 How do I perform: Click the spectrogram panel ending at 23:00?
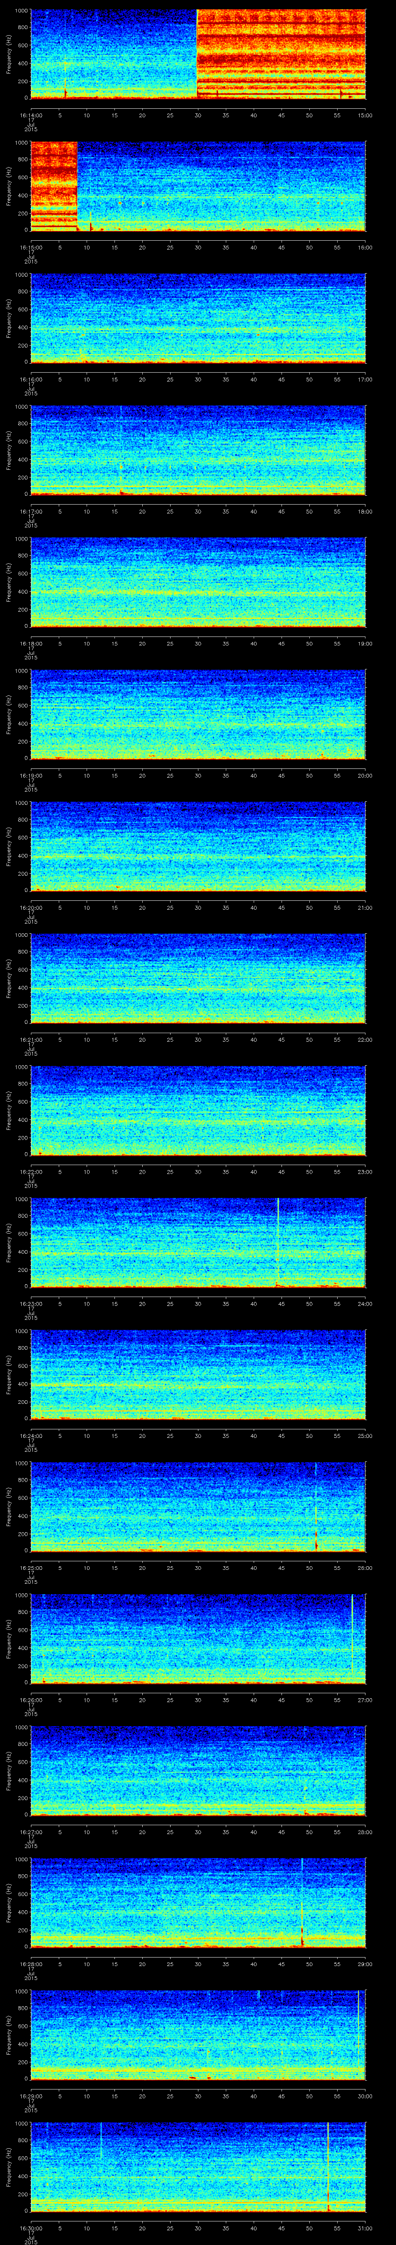(x=198, y=1111)
